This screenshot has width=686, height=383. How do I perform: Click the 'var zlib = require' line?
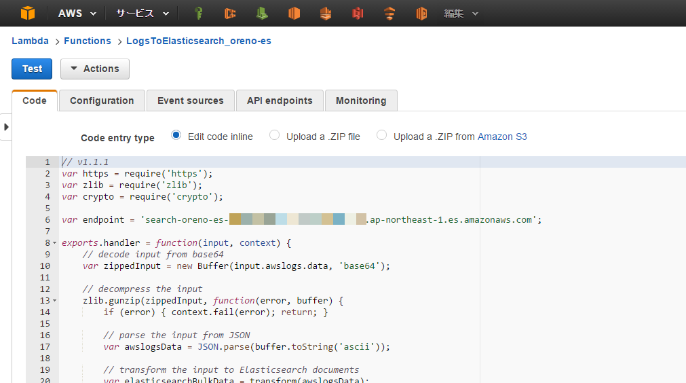(x=132, y=185)
